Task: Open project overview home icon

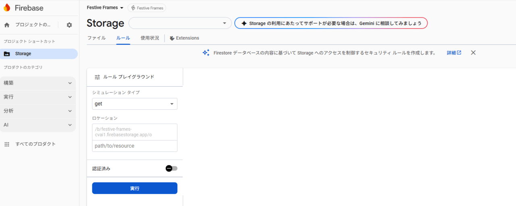Action: [7, 25]
